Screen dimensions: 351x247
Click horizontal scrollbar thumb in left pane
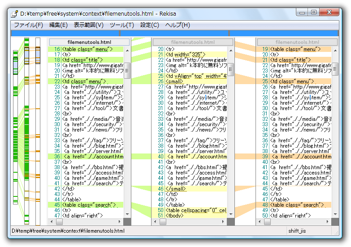coord(59,222)
